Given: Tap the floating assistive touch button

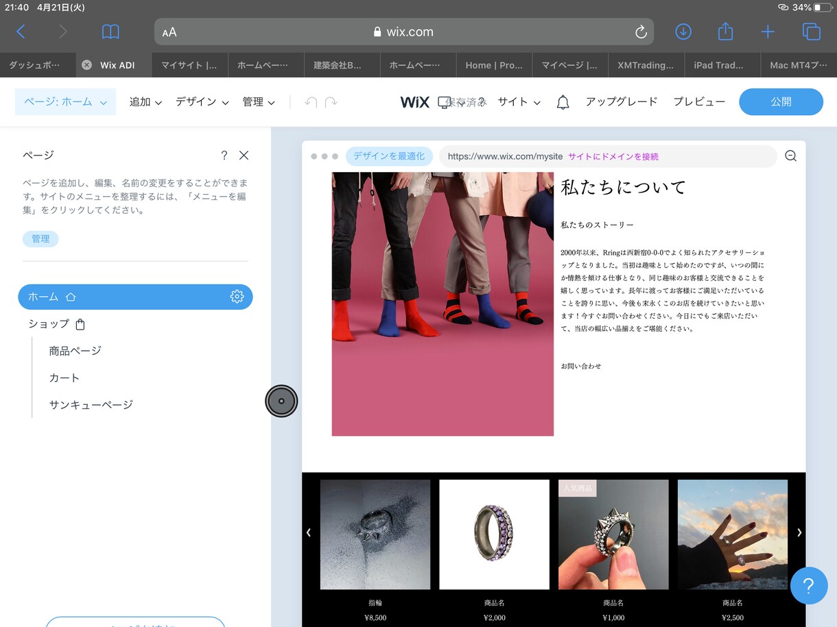Looking at the screenshot, I should click(281, 401).
